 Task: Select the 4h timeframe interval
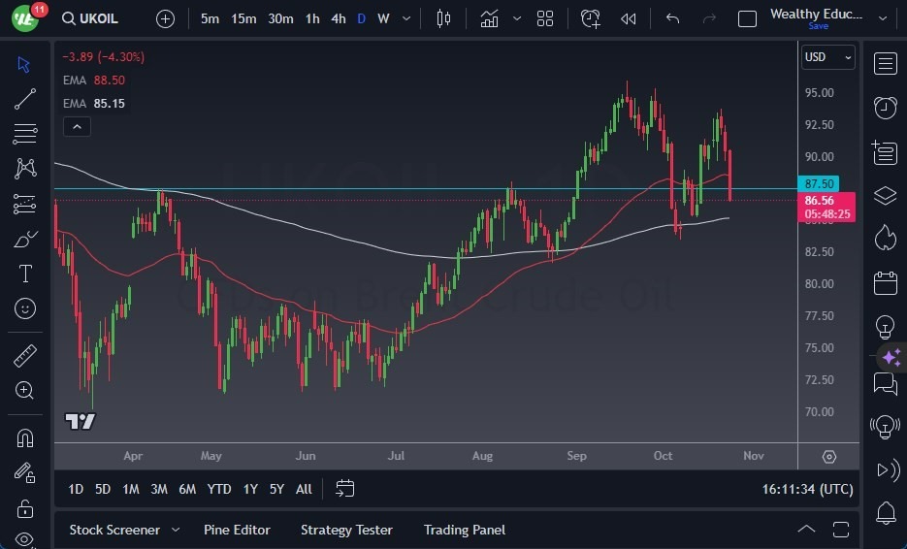coord(338,18)
